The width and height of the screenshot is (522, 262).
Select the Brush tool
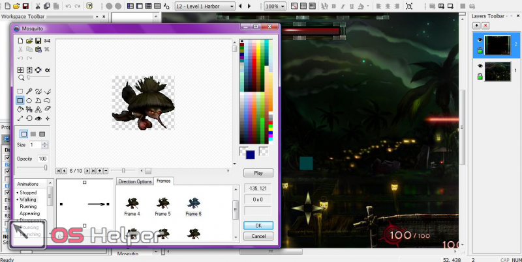[38, 92]
